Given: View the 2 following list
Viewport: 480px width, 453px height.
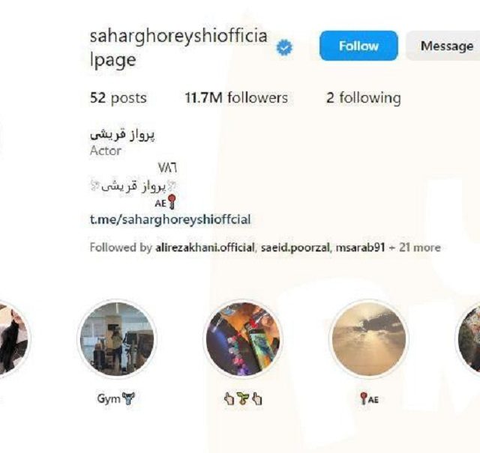Looking at the screenshot, I should click(x=363, y=98).
